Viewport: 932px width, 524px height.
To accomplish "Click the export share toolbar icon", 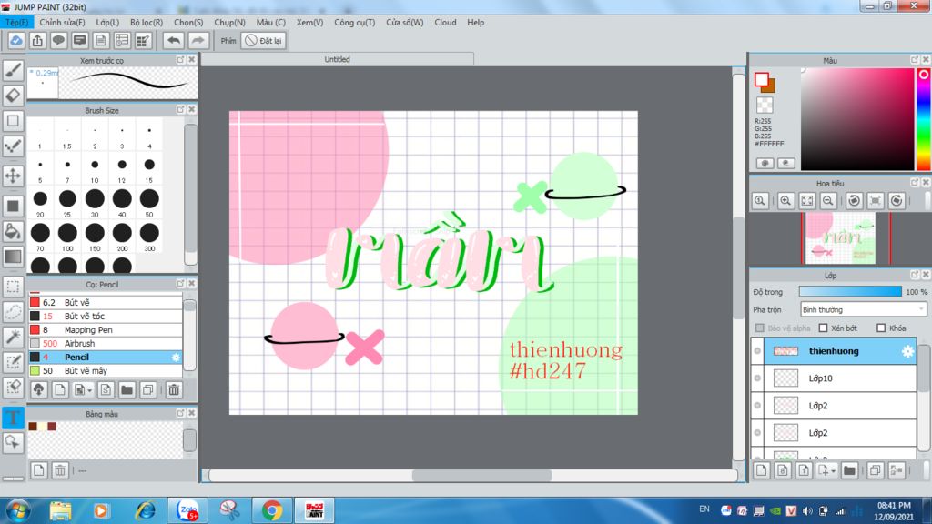I will tap(37, 40).
